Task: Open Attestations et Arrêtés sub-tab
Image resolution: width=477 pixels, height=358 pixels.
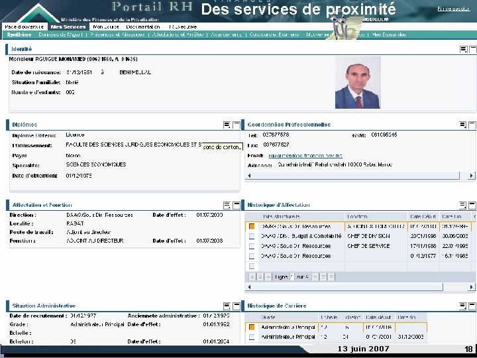Action: [x=178, y=34]
